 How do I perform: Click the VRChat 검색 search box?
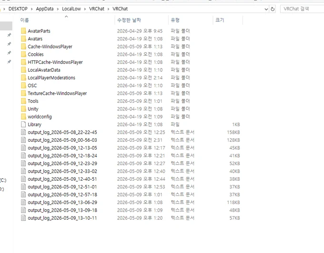[302, 9]
